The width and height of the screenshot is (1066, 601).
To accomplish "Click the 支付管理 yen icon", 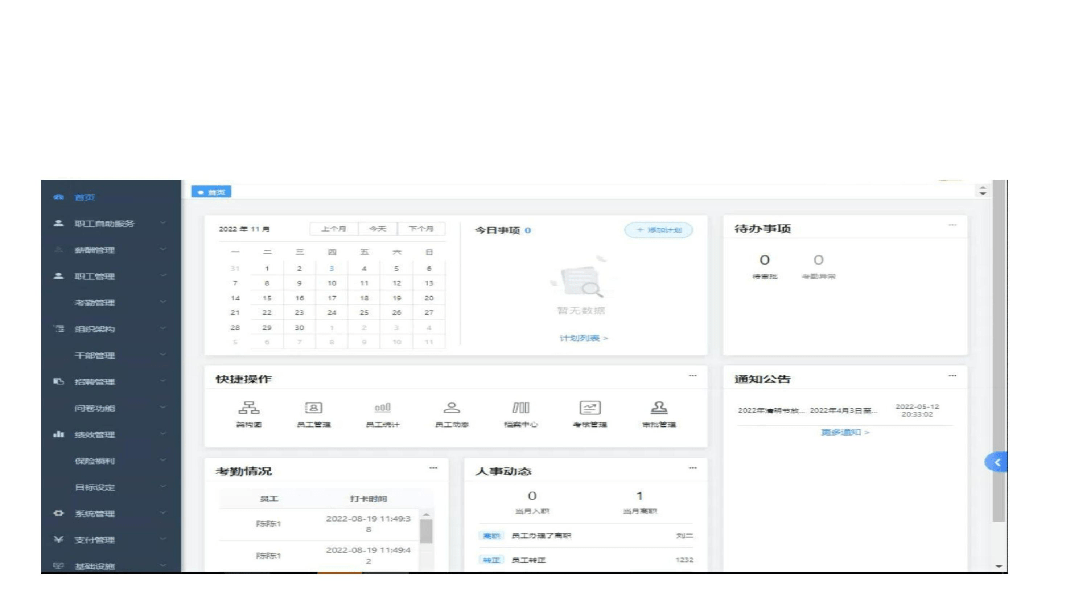I will pos(58,540).
